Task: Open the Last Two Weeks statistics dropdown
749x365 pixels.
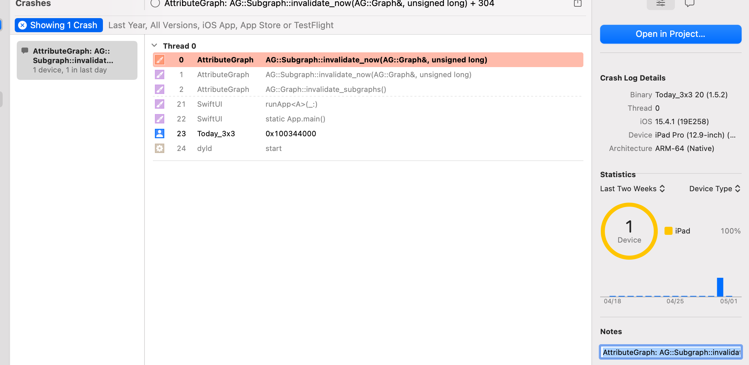Action: point(632,189)
